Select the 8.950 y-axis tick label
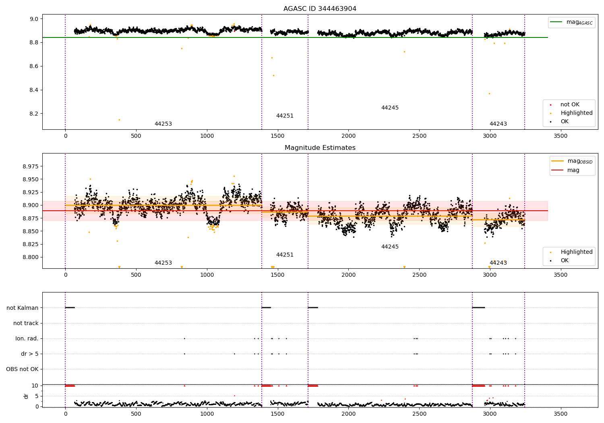 click(x=30, y=179)
